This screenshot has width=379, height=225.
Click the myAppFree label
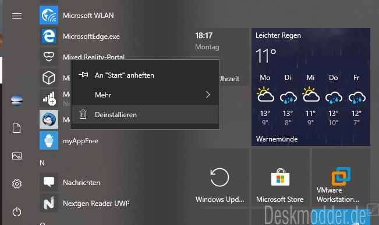click(x=80, y=141)
